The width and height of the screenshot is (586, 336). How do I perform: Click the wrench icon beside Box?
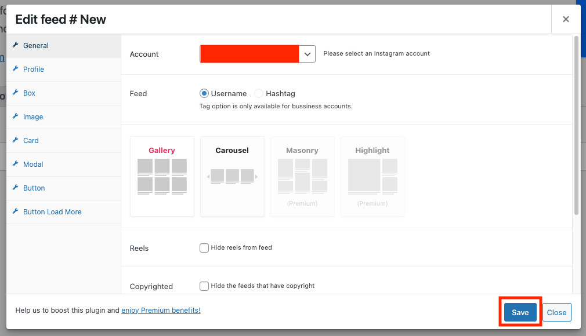(16, 93)
